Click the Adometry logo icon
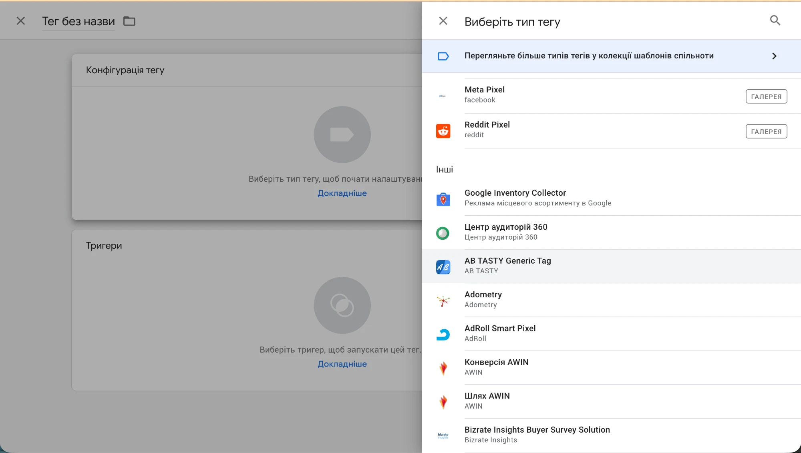Viewport: 801px width, 453px height. 443,301
